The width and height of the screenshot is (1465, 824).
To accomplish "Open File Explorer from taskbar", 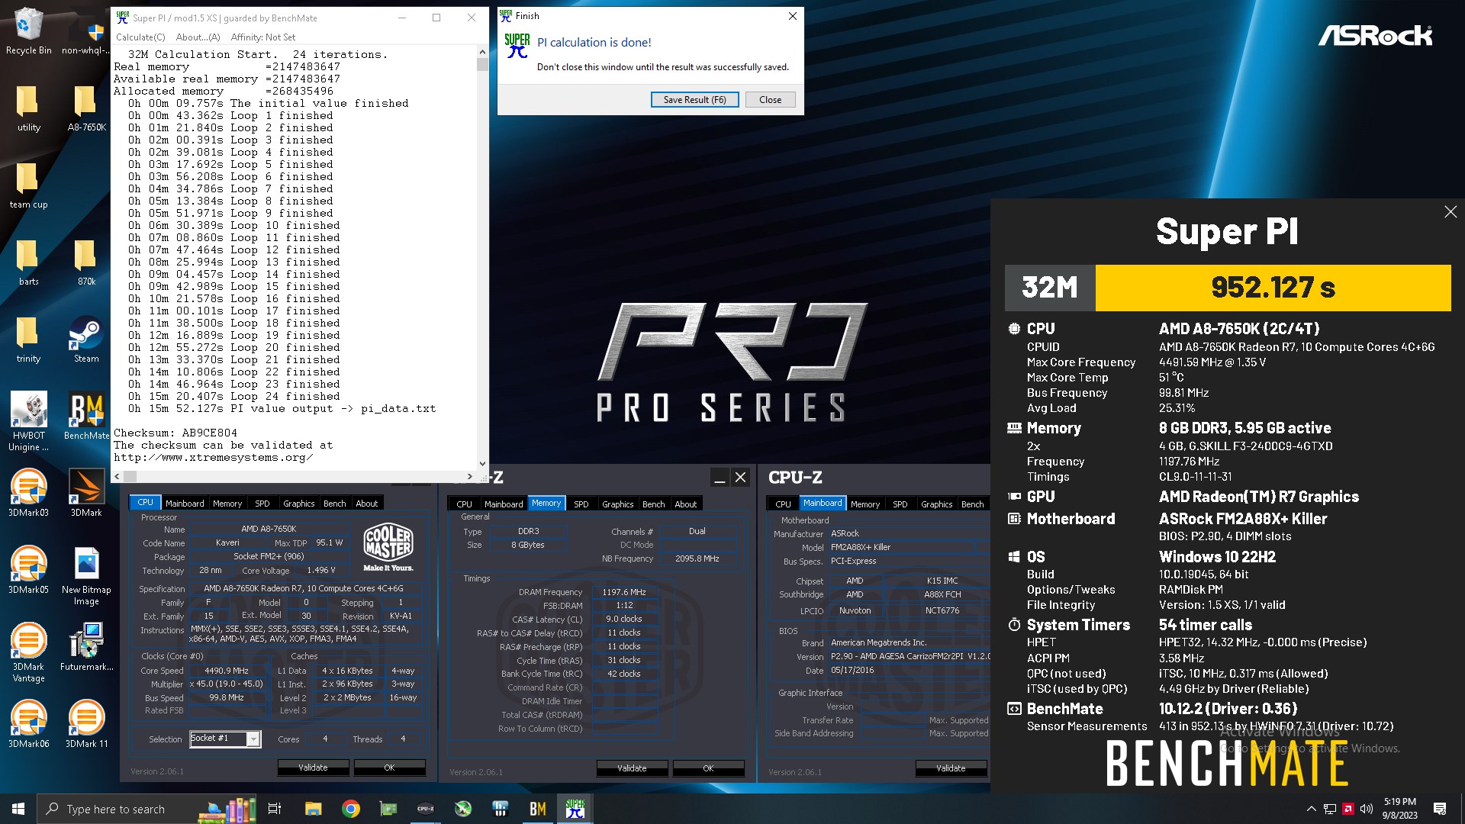I will (313, 809).
